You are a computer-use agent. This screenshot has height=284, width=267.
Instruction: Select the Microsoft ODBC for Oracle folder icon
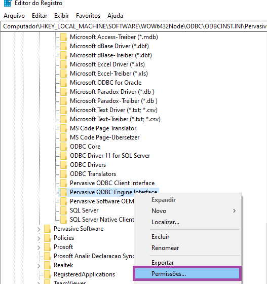pos(63,83)
